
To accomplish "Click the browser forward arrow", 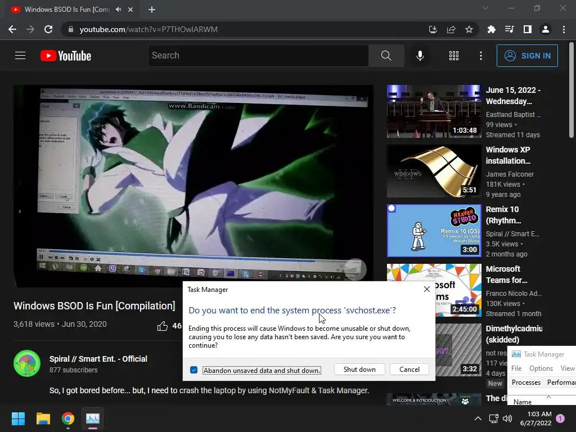I will (x=30, y=29).
